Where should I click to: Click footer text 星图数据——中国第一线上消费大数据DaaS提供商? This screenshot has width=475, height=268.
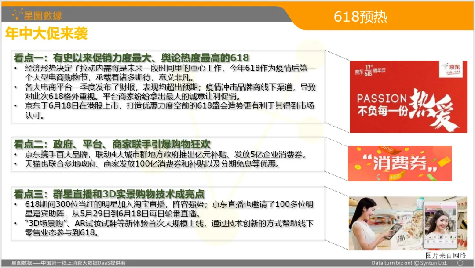[x=69, y=263]
